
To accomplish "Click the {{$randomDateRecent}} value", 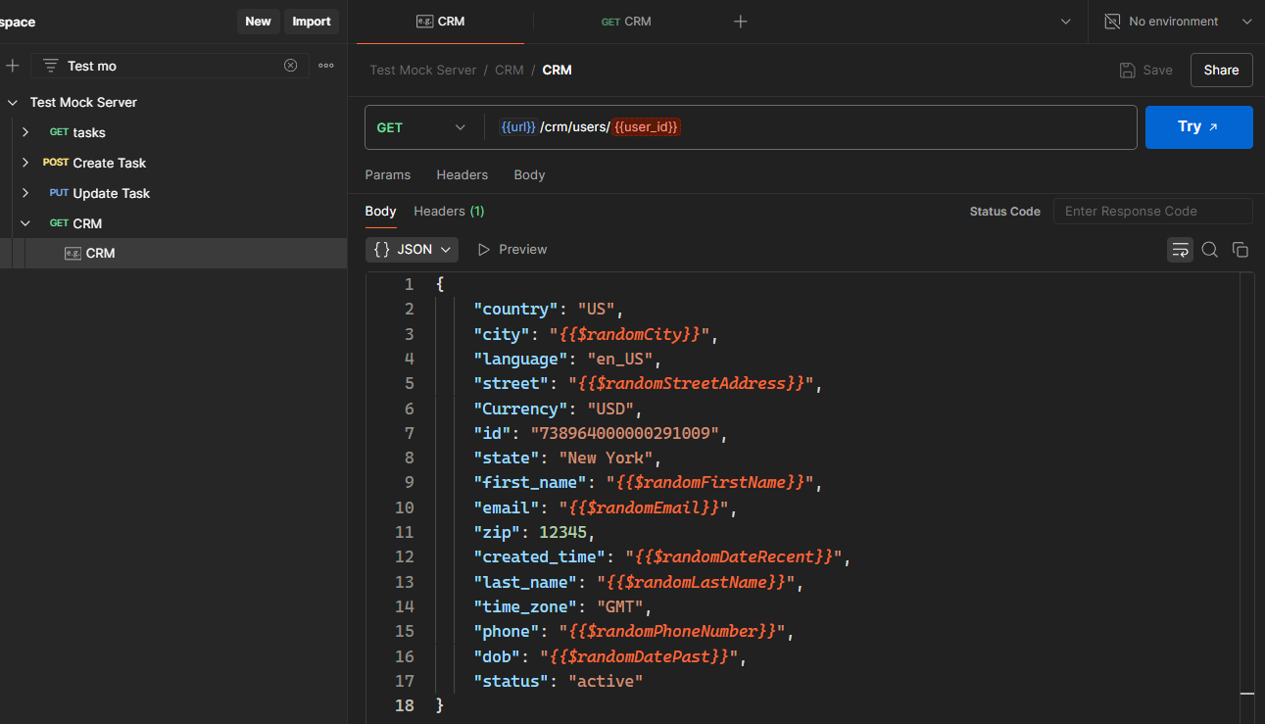I will [x=734, y=556].
